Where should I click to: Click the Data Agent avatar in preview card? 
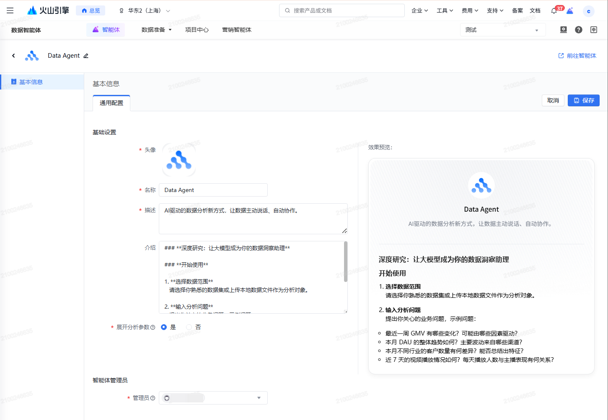pyautogui.click(x=481, y=185)
